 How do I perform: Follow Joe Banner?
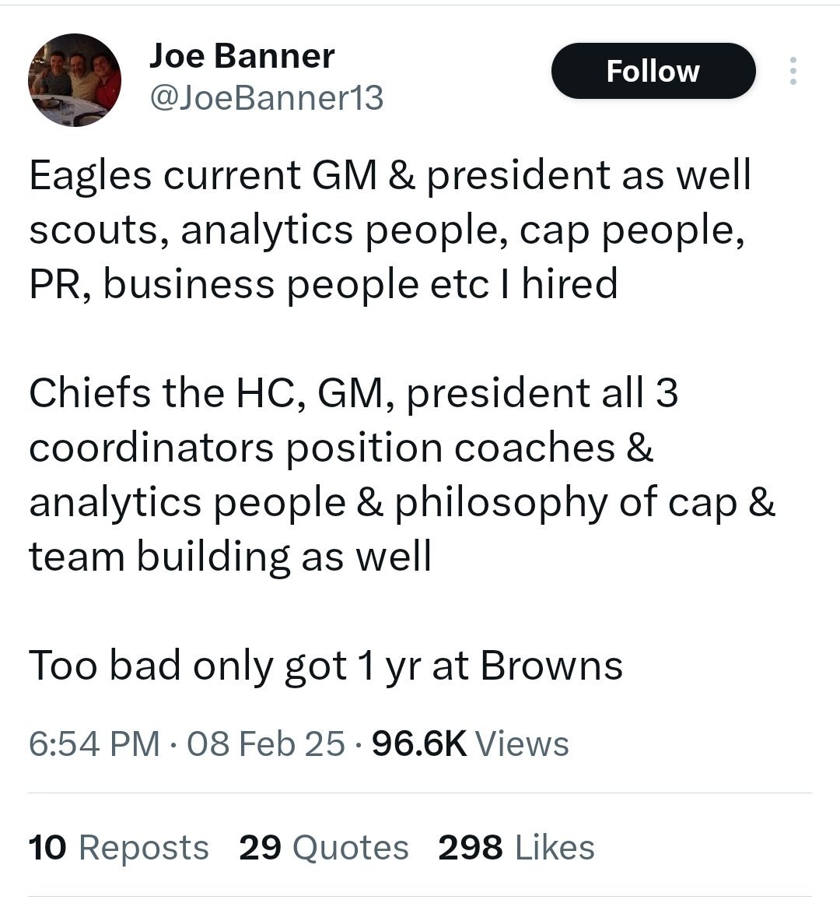point(653,71)
